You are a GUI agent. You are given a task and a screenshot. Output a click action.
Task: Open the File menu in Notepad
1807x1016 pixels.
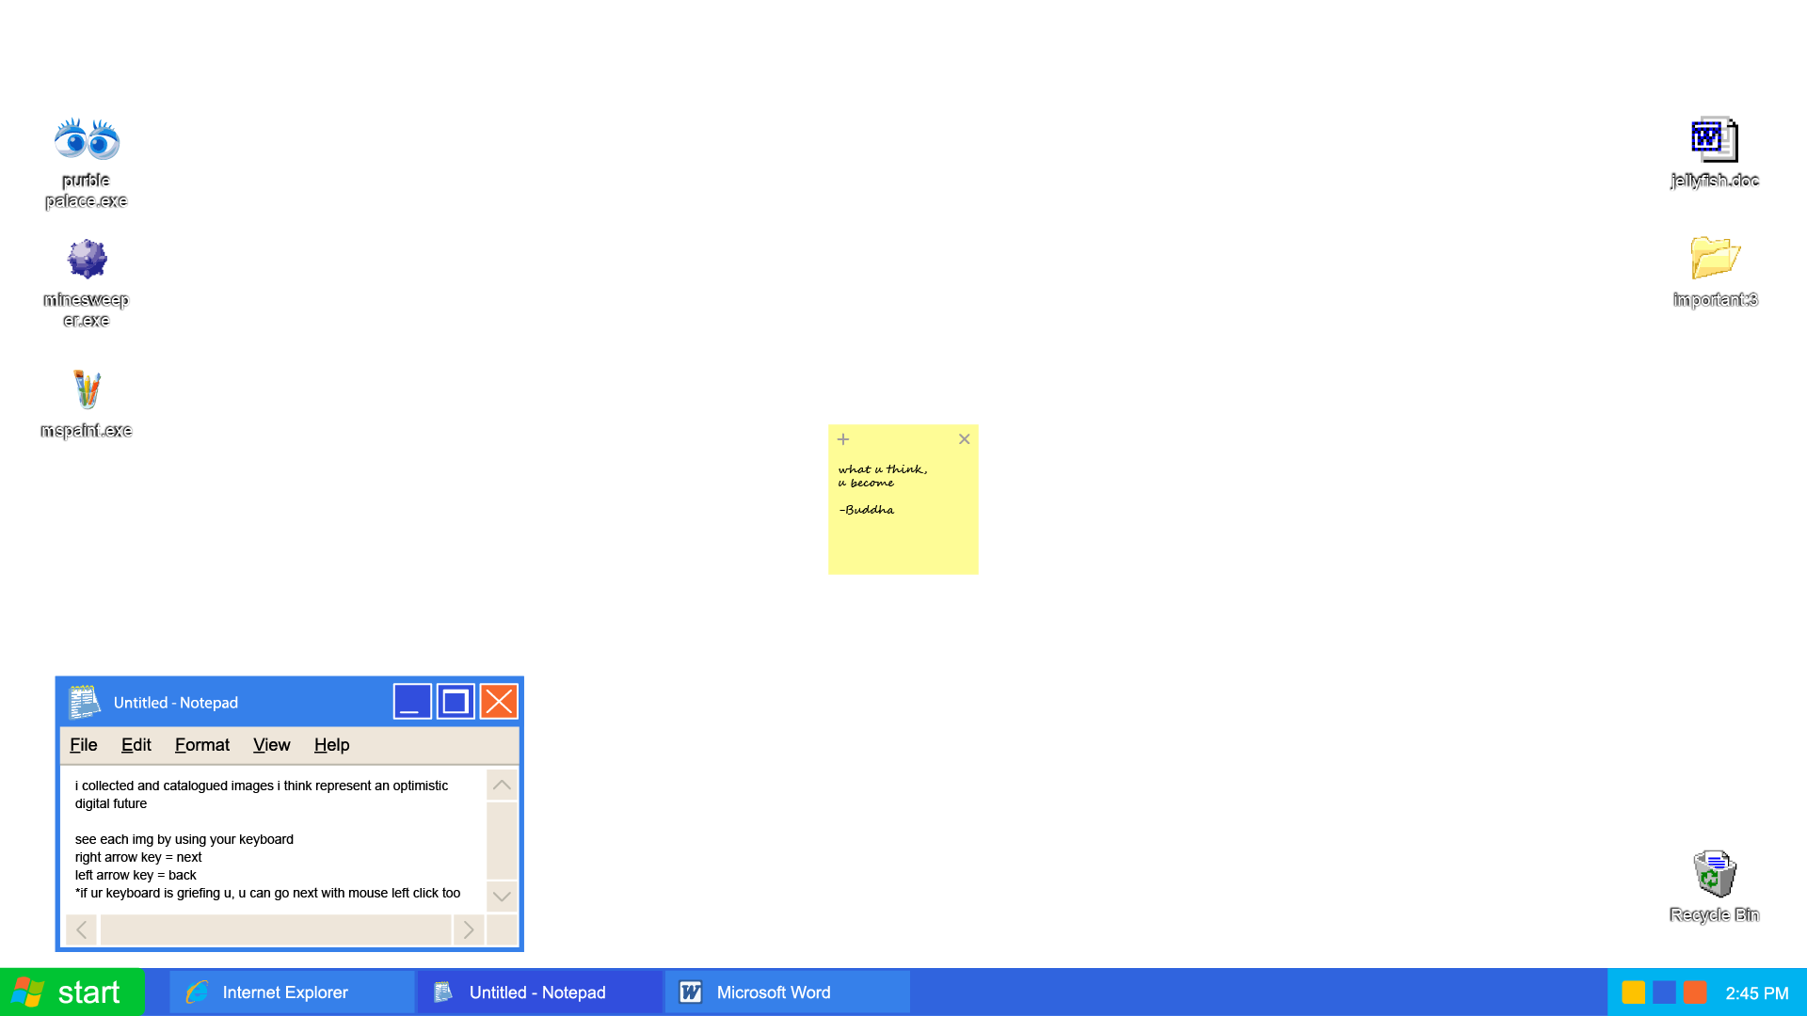pos(83,744)
